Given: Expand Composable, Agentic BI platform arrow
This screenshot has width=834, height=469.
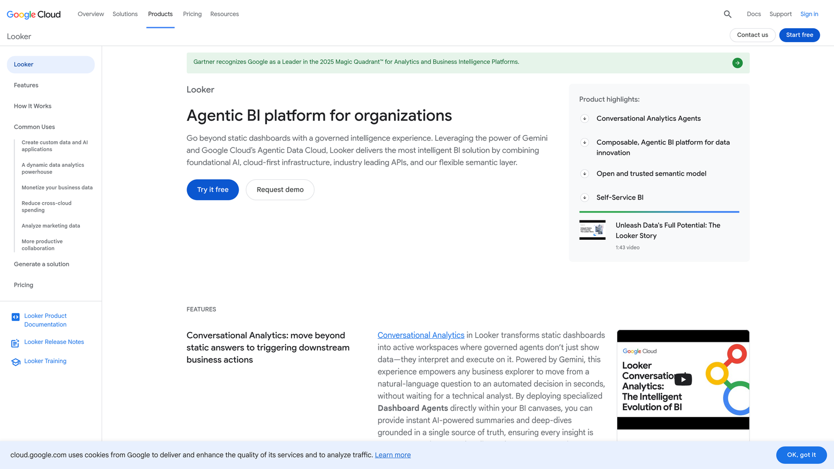Looking at the screenshot, I should click(585, 142).
